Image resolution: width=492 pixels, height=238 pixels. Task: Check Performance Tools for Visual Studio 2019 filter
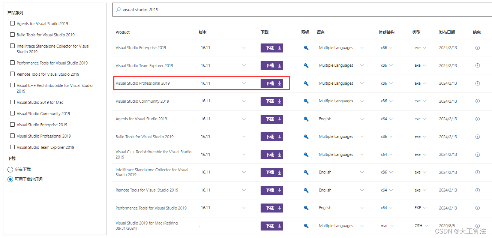coord(13,63)
